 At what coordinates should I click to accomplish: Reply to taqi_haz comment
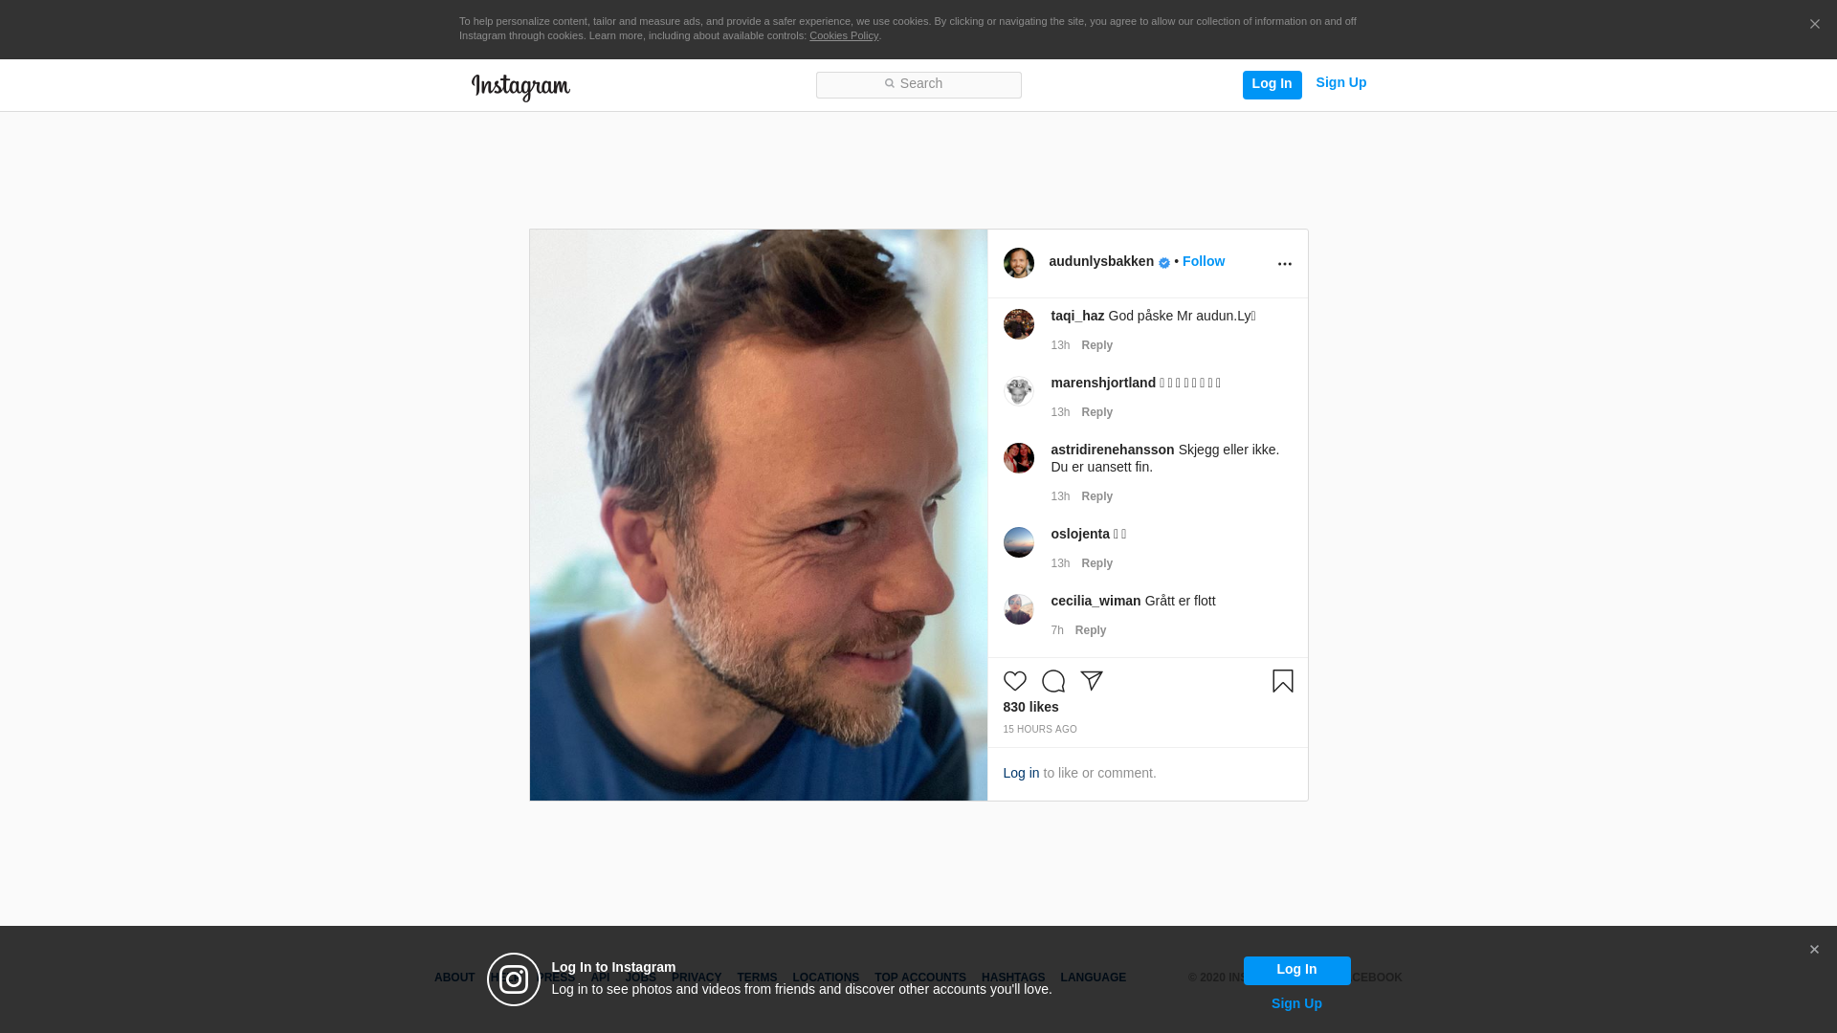(x=1096, y=345)
